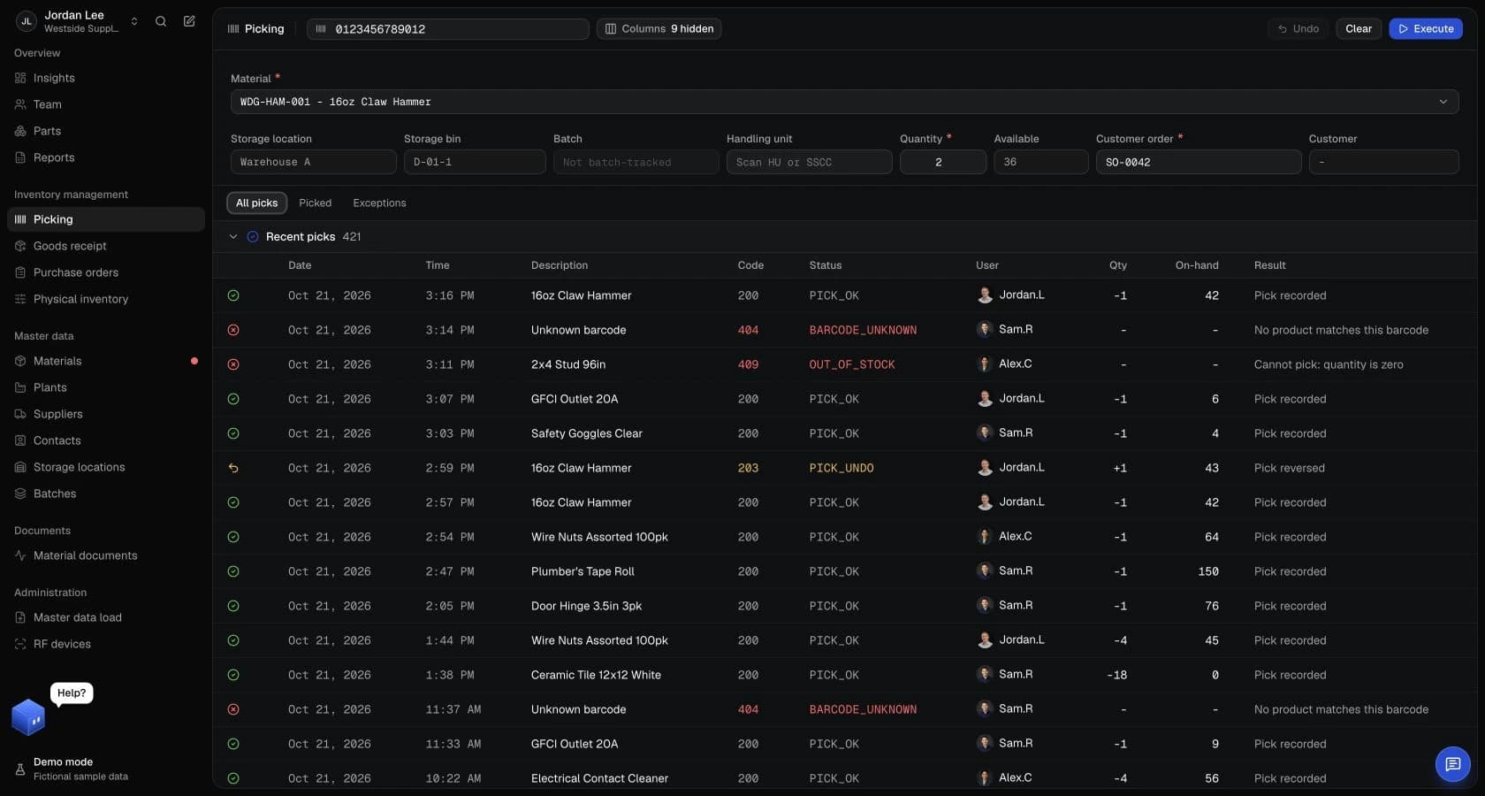
Task: Open Storage locations page
Action: [x=106, y=467]
